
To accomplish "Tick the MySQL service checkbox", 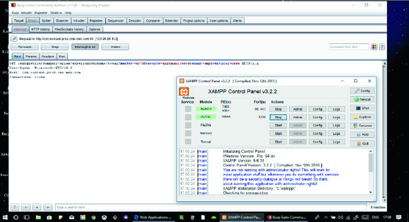I will [x=188, y=117].
